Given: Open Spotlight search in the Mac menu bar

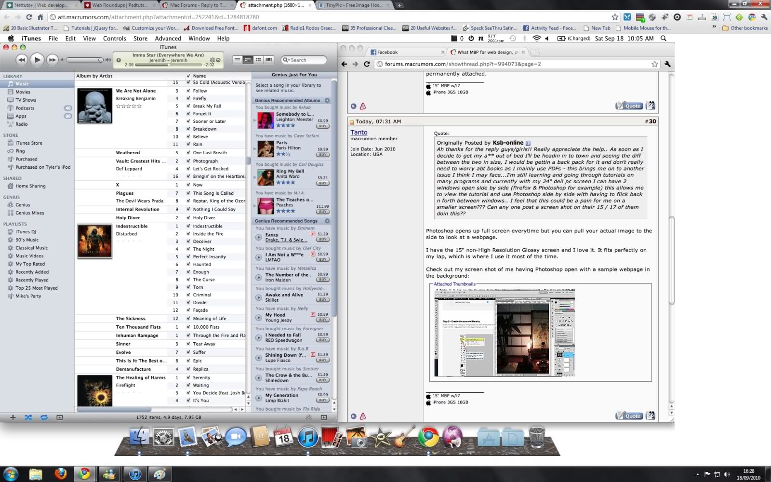Looking at the screenshot, I should [664, 39].
